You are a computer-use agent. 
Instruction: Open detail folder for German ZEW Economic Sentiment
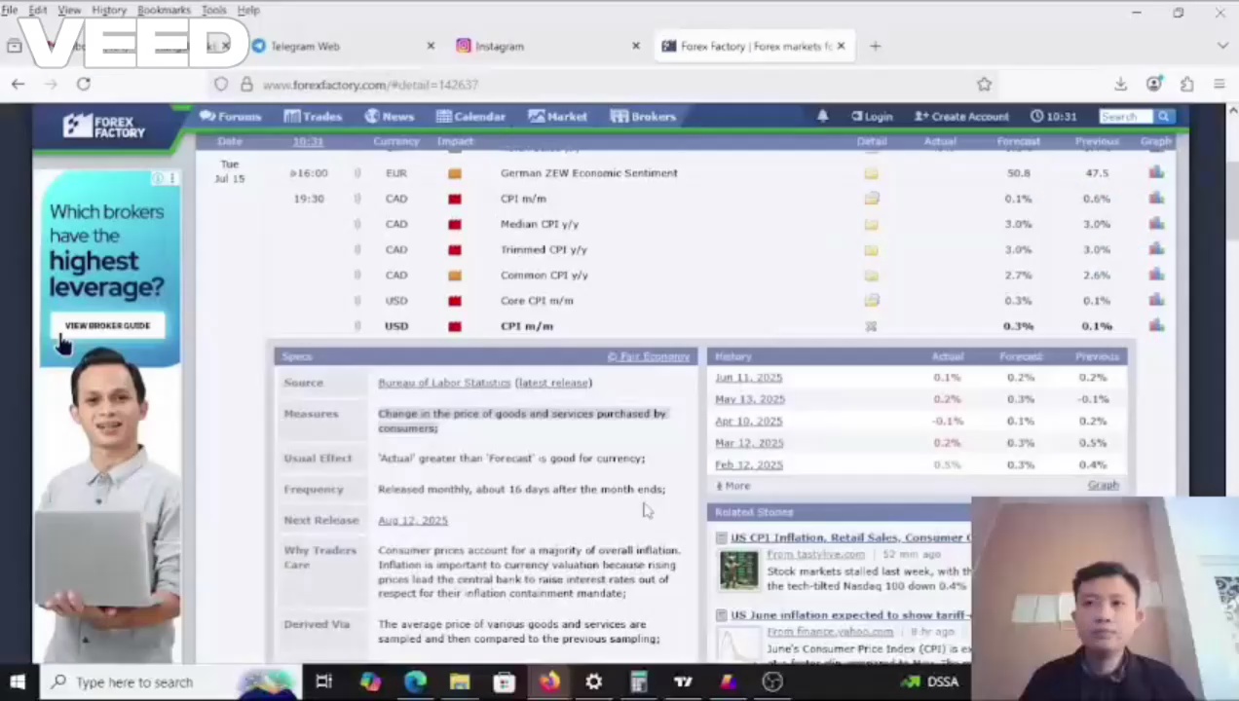pos(871,173)
